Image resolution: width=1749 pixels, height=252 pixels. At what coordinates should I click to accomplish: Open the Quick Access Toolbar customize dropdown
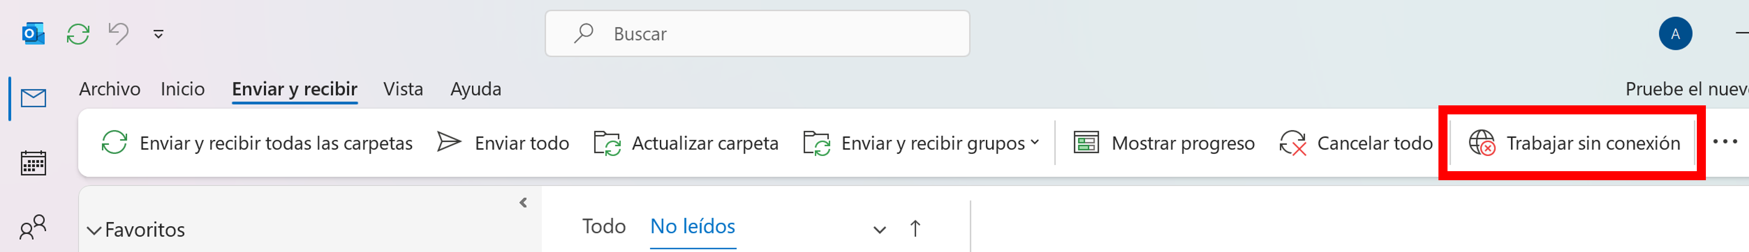(x=158, y=34)
